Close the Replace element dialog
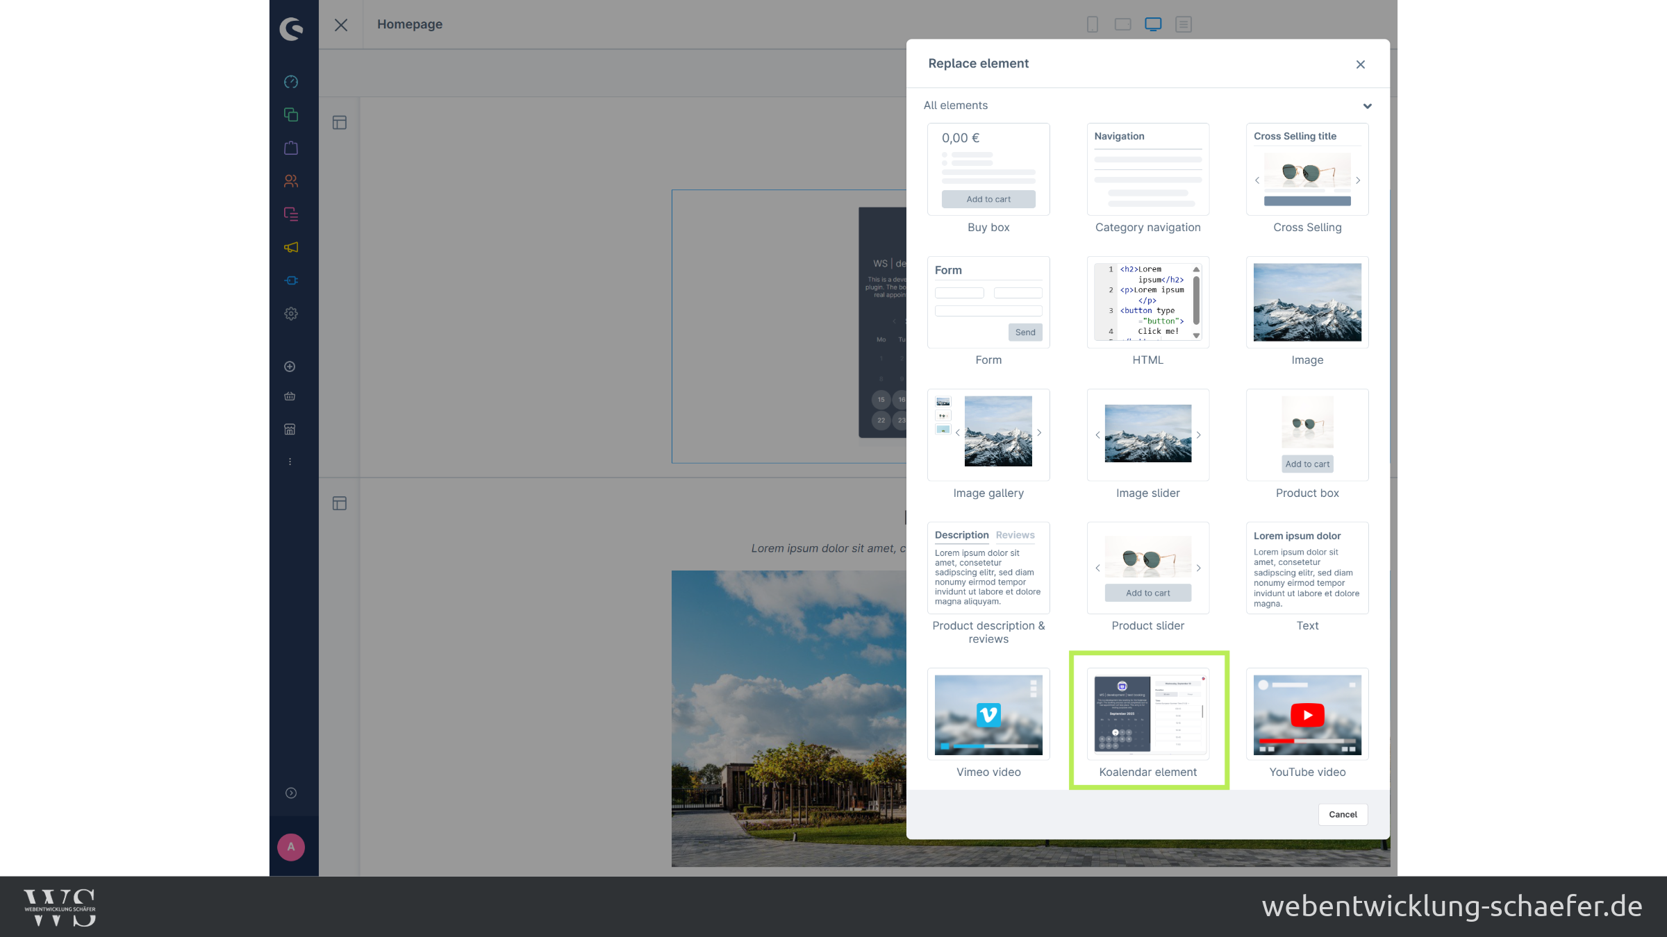 coord(1360,65)
